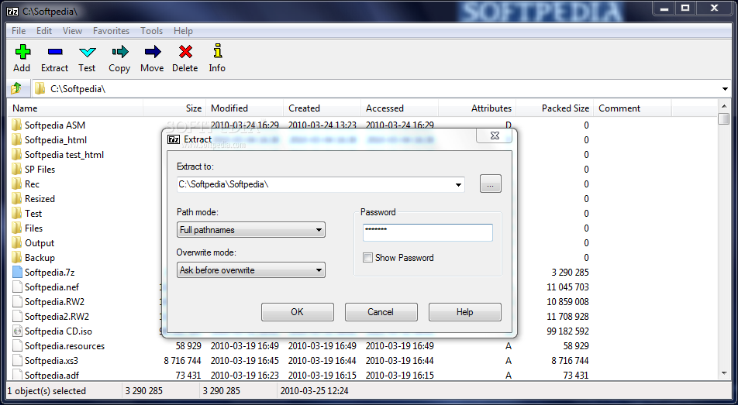Click the file list scrollbar up arrow
This screenshot has height=405, width=738.
click(x=724, y=106)
